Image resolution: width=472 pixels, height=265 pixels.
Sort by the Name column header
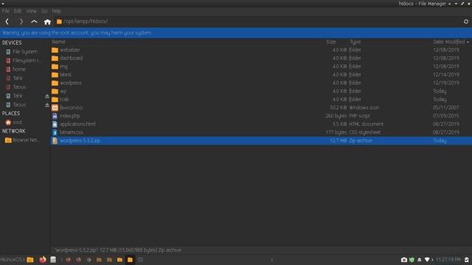(x=59, y=42)
